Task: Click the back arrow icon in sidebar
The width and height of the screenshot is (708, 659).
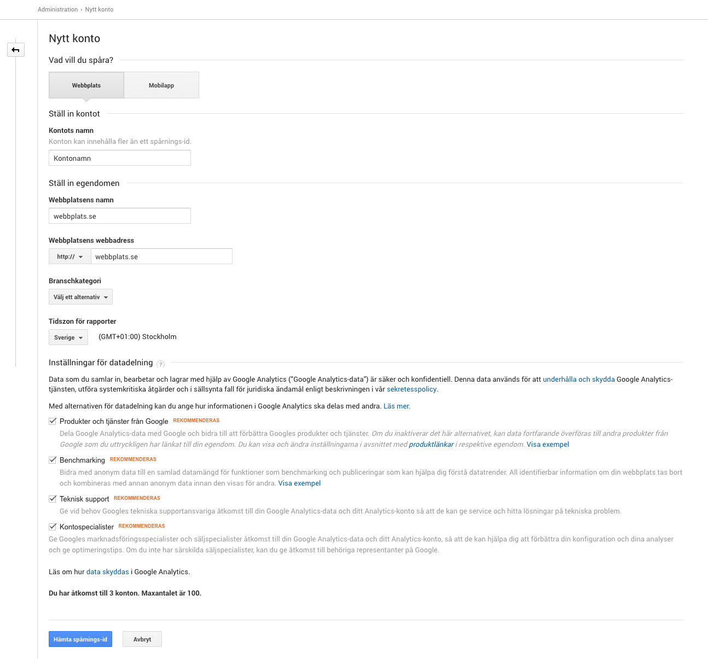Action: click(x=16, y=50)
